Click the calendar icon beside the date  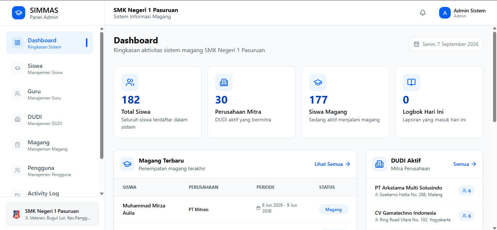417,44
